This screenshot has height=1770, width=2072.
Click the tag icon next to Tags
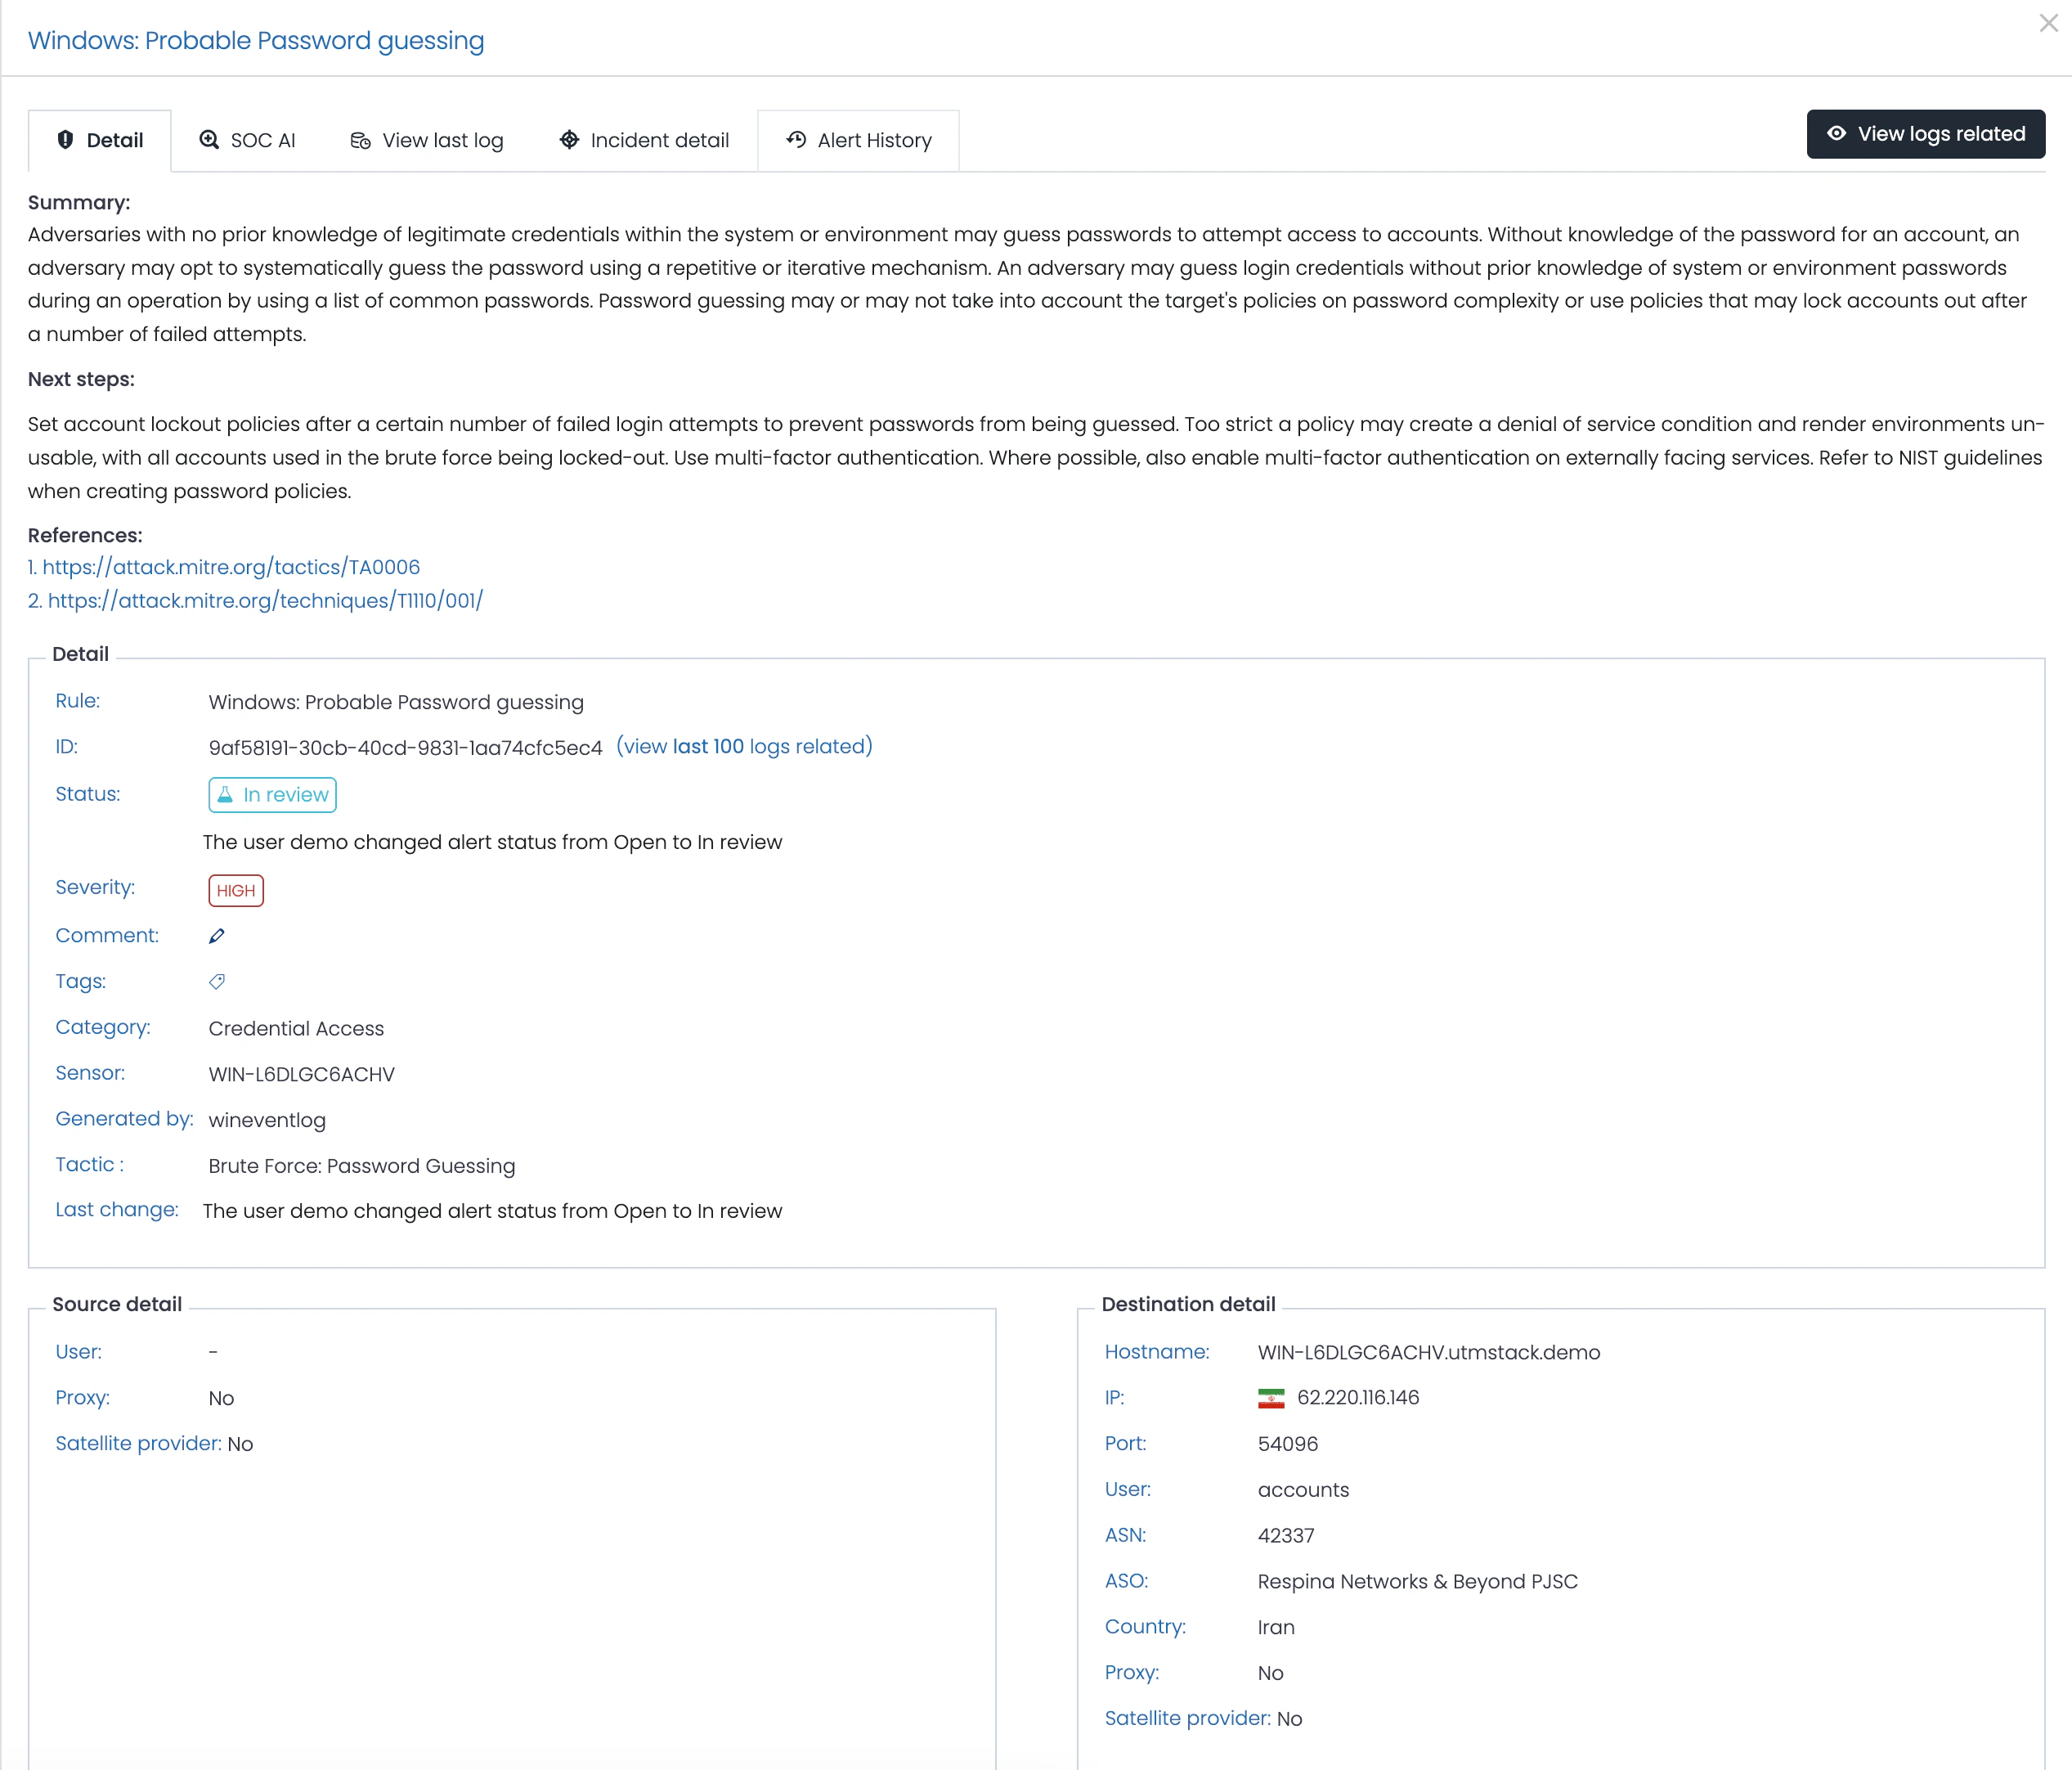tap(216, 982)
